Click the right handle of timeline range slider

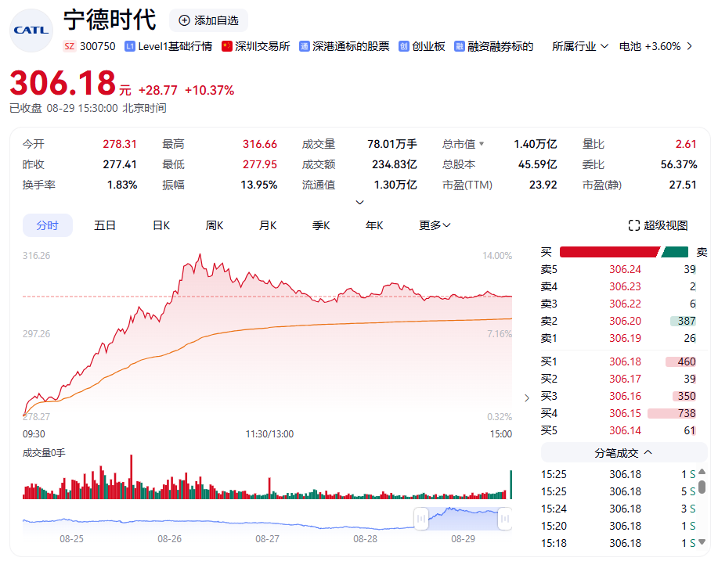pos(504,519)
